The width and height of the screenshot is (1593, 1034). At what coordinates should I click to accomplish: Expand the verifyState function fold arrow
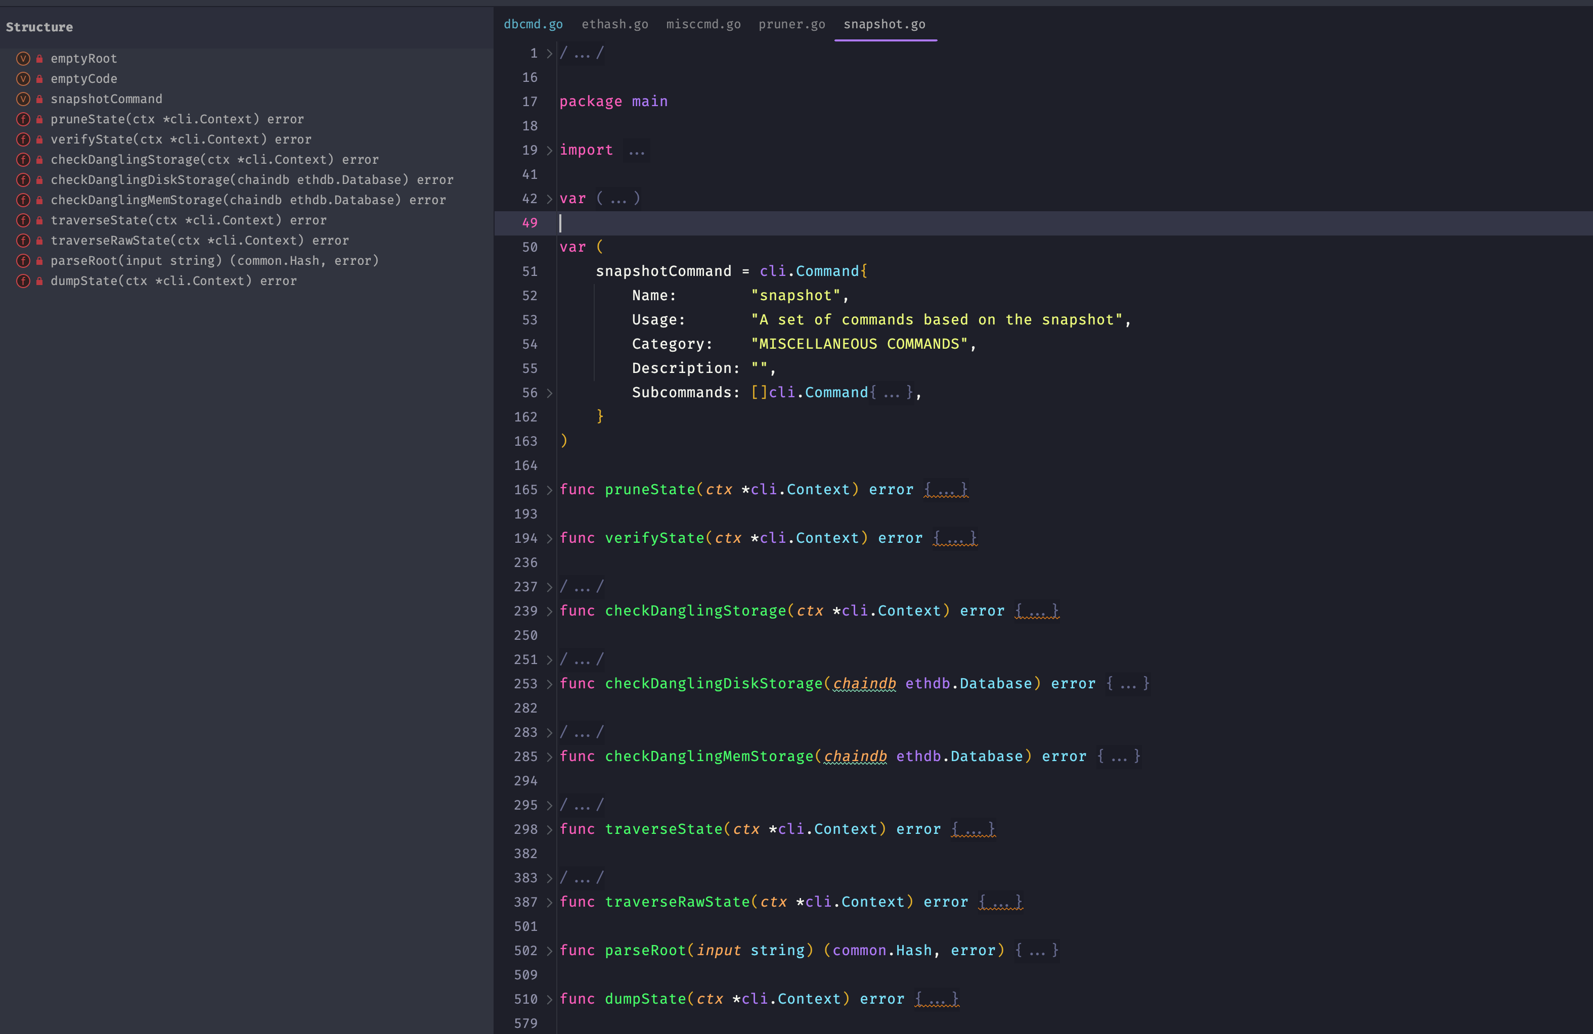click(550, 538)
